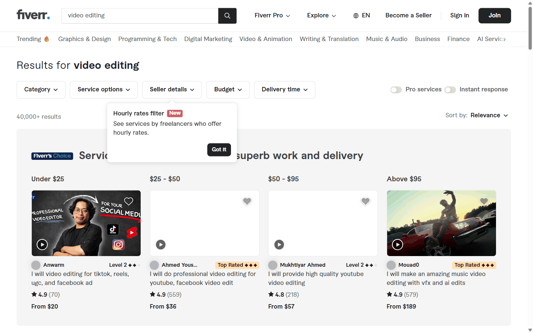Favorite the Mukhtiyar Ahmed gig heart

tap(365, 201)
